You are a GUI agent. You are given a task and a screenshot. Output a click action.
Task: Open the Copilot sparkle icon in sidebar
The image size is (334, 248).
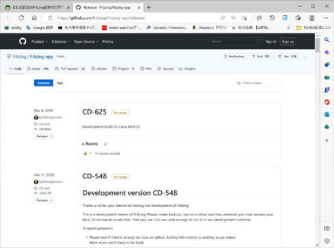[327, 52]
